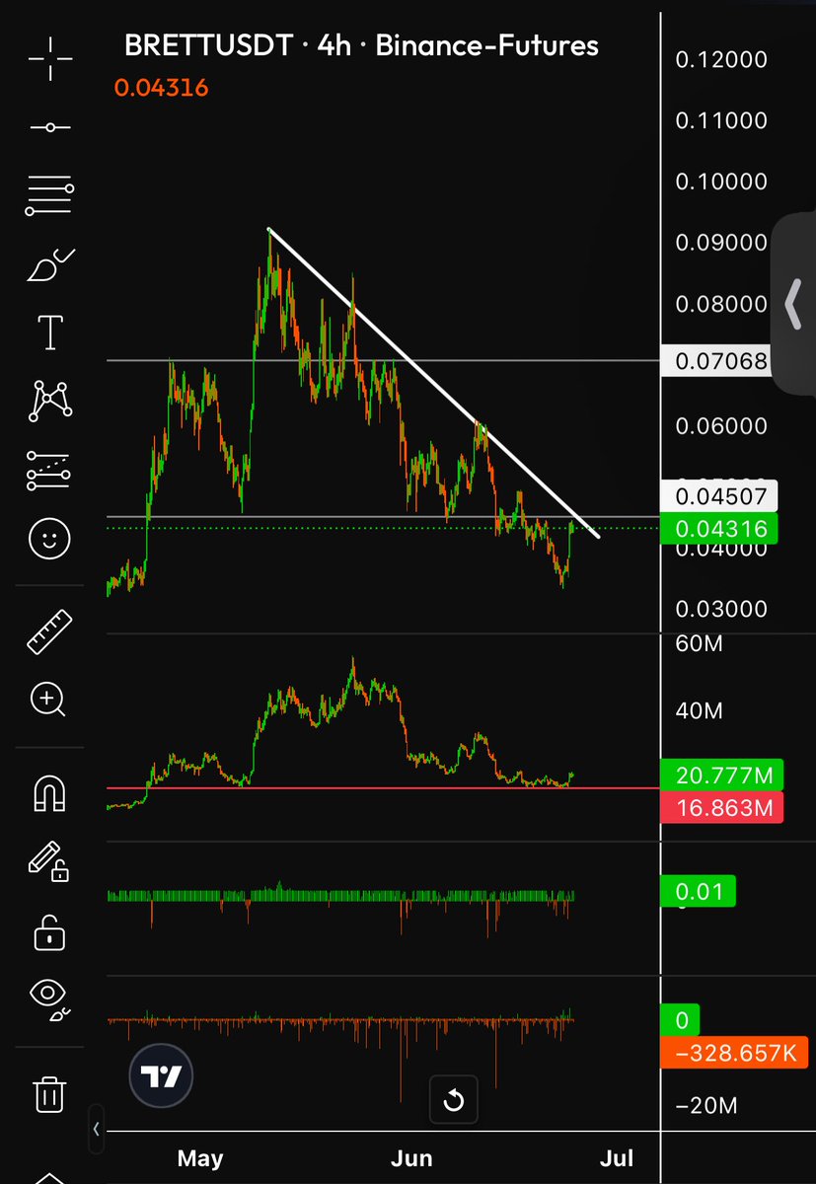This screenshot has height=1184, width=816.
Task: Toggle magnet mode snapping
Action: (49, 792)
